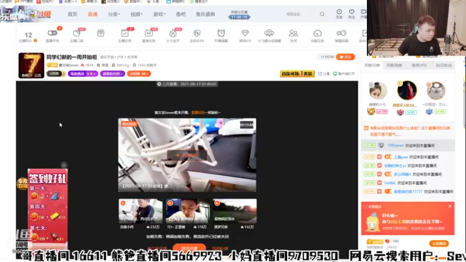Select 直播 nav item

pos(93,14)
